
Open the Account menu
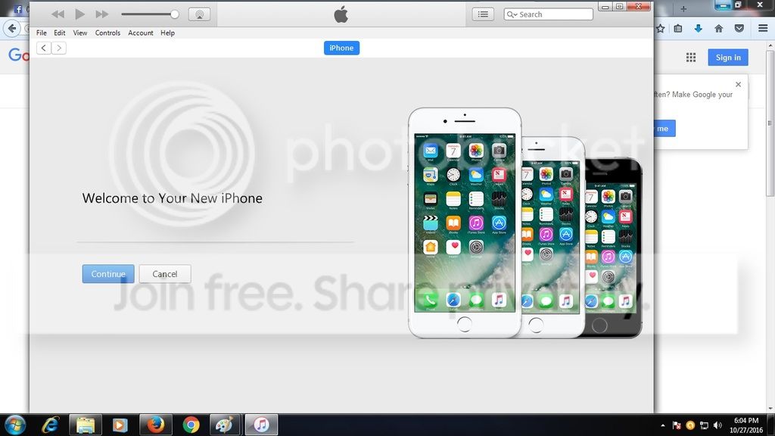(140, 33)
